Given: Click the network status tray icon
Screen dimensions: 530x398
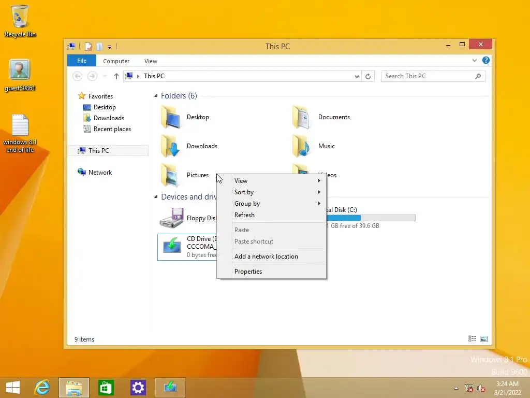Looking at the screenshot, I should tap(469, 388).
